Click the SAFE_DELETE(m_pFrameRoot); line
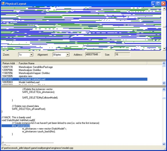The image size is (167, 151). tap(29, 109)
